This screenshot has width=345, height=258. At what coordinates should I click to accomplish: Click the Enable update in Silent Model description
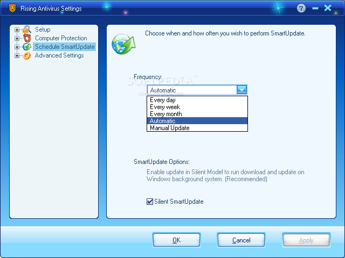(225, 175)
